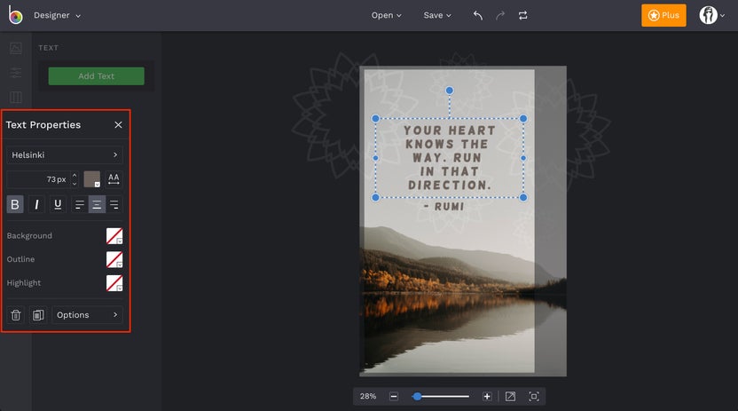
Task: Toggle italic text formatting
Action: (36, 204)
